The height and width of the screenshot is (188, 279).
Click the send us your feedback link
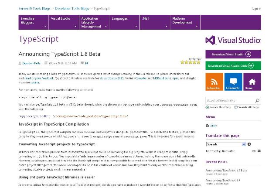tap(39, 78)
